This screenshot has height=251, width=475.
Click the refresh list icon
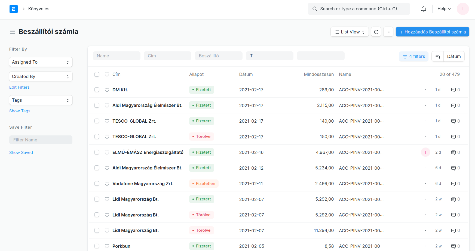(376, 32)
